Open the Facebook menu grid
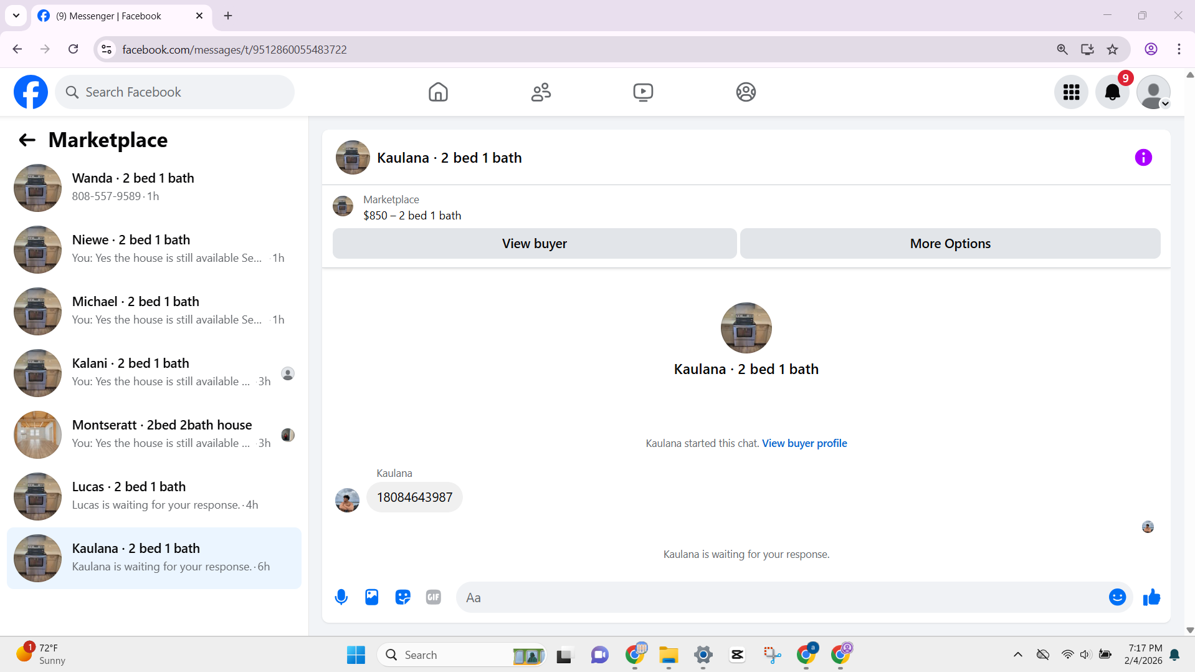1195x672 pixels. (x=1071, y=92)
